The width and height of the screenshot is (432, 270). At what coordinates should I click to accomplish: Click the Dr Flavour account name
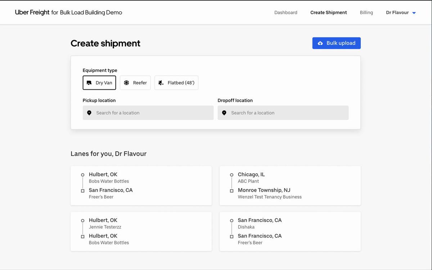(397, 13)
